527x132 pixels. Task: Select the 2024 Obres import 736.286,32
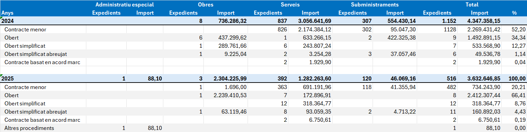[x=232, y=21]
